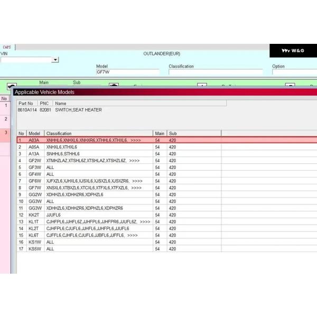This screenshot has height=317, width=317.
Task: Click the Part No header
Action: point(27,104)
